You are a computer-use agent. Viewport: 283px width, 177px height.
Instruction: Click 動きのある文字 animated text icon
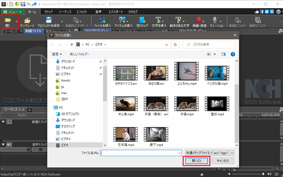(x=179, y=22)
